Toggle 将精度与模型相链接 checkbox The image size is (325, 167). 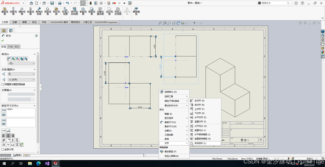coord(3,84)
